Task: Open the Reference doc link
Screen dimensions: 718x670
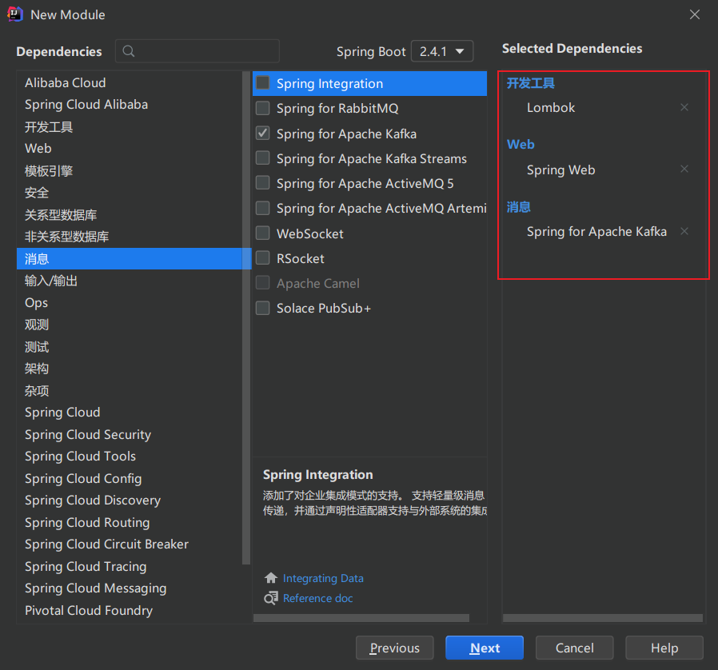Action: (x=317, y=598)
